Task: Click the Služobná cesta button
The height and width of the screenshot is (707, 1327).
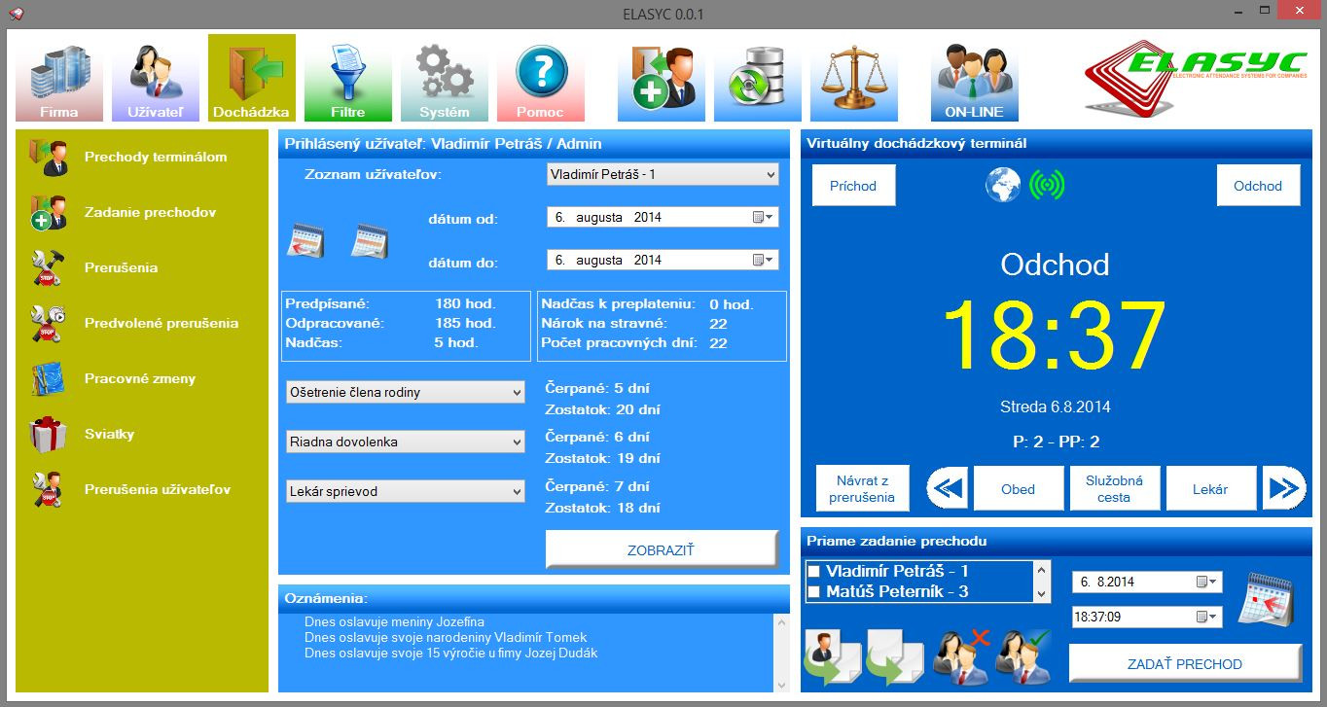Action: [1114, 489]
